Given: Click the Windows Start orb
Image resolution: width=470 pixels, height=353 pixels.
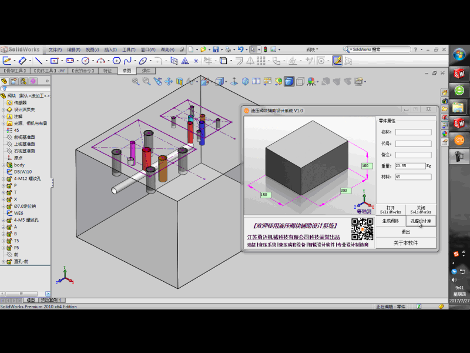Looking at the screenshot, I should point(459,55).
